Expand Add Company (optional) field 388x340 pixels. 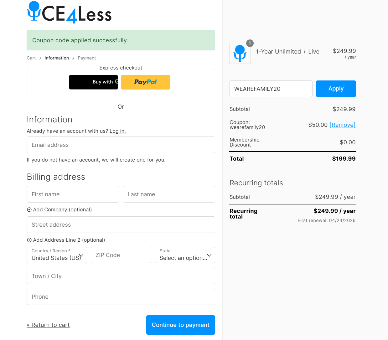(x=62, y=210)
